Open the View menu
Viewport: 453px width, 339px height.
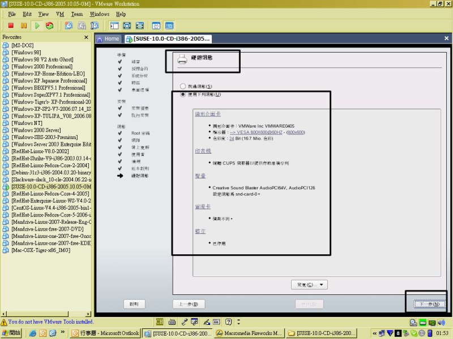pos(44,14)
